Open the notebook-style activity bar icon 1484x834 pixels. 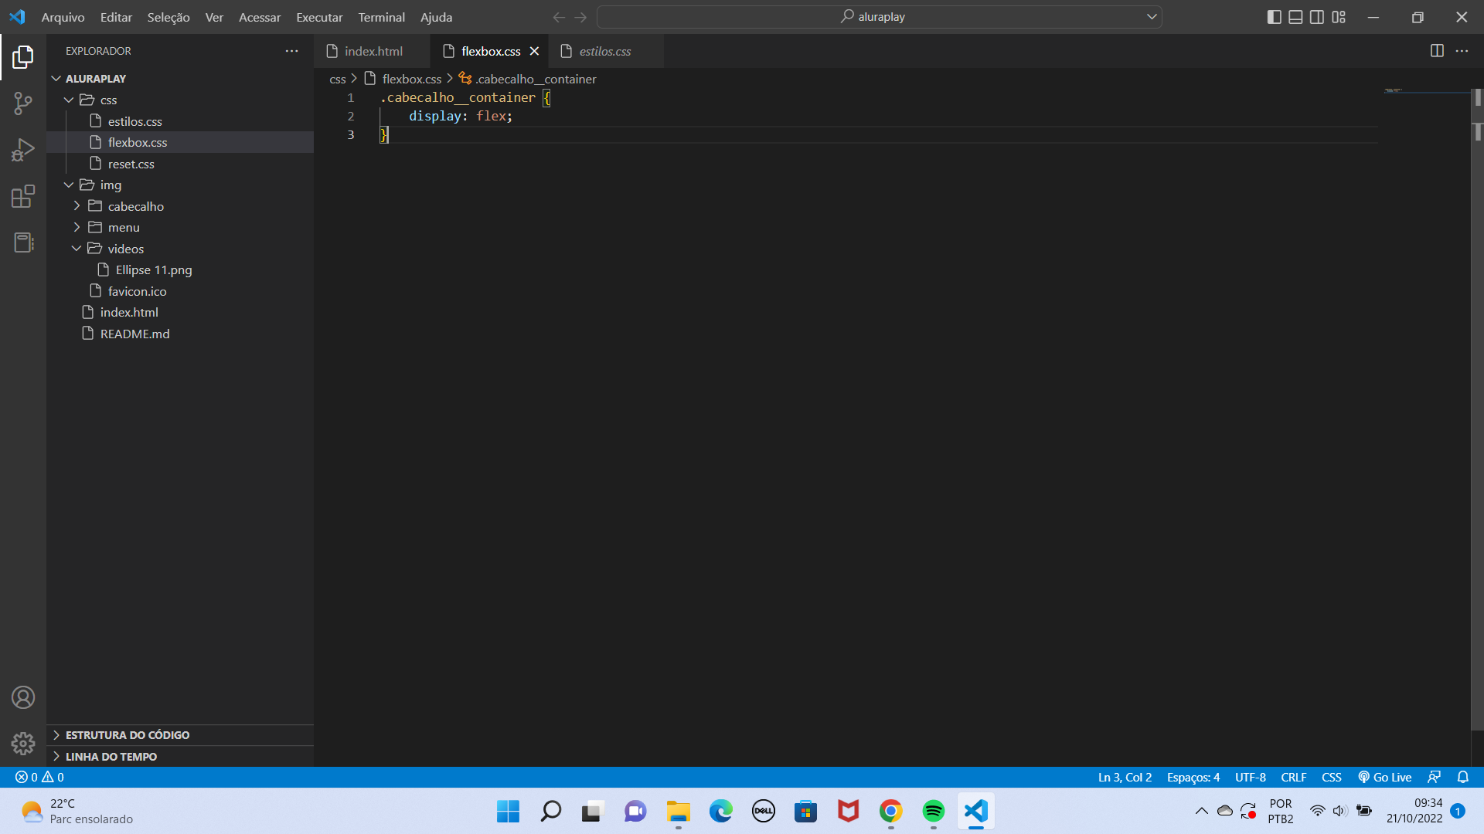coord(23,242)
